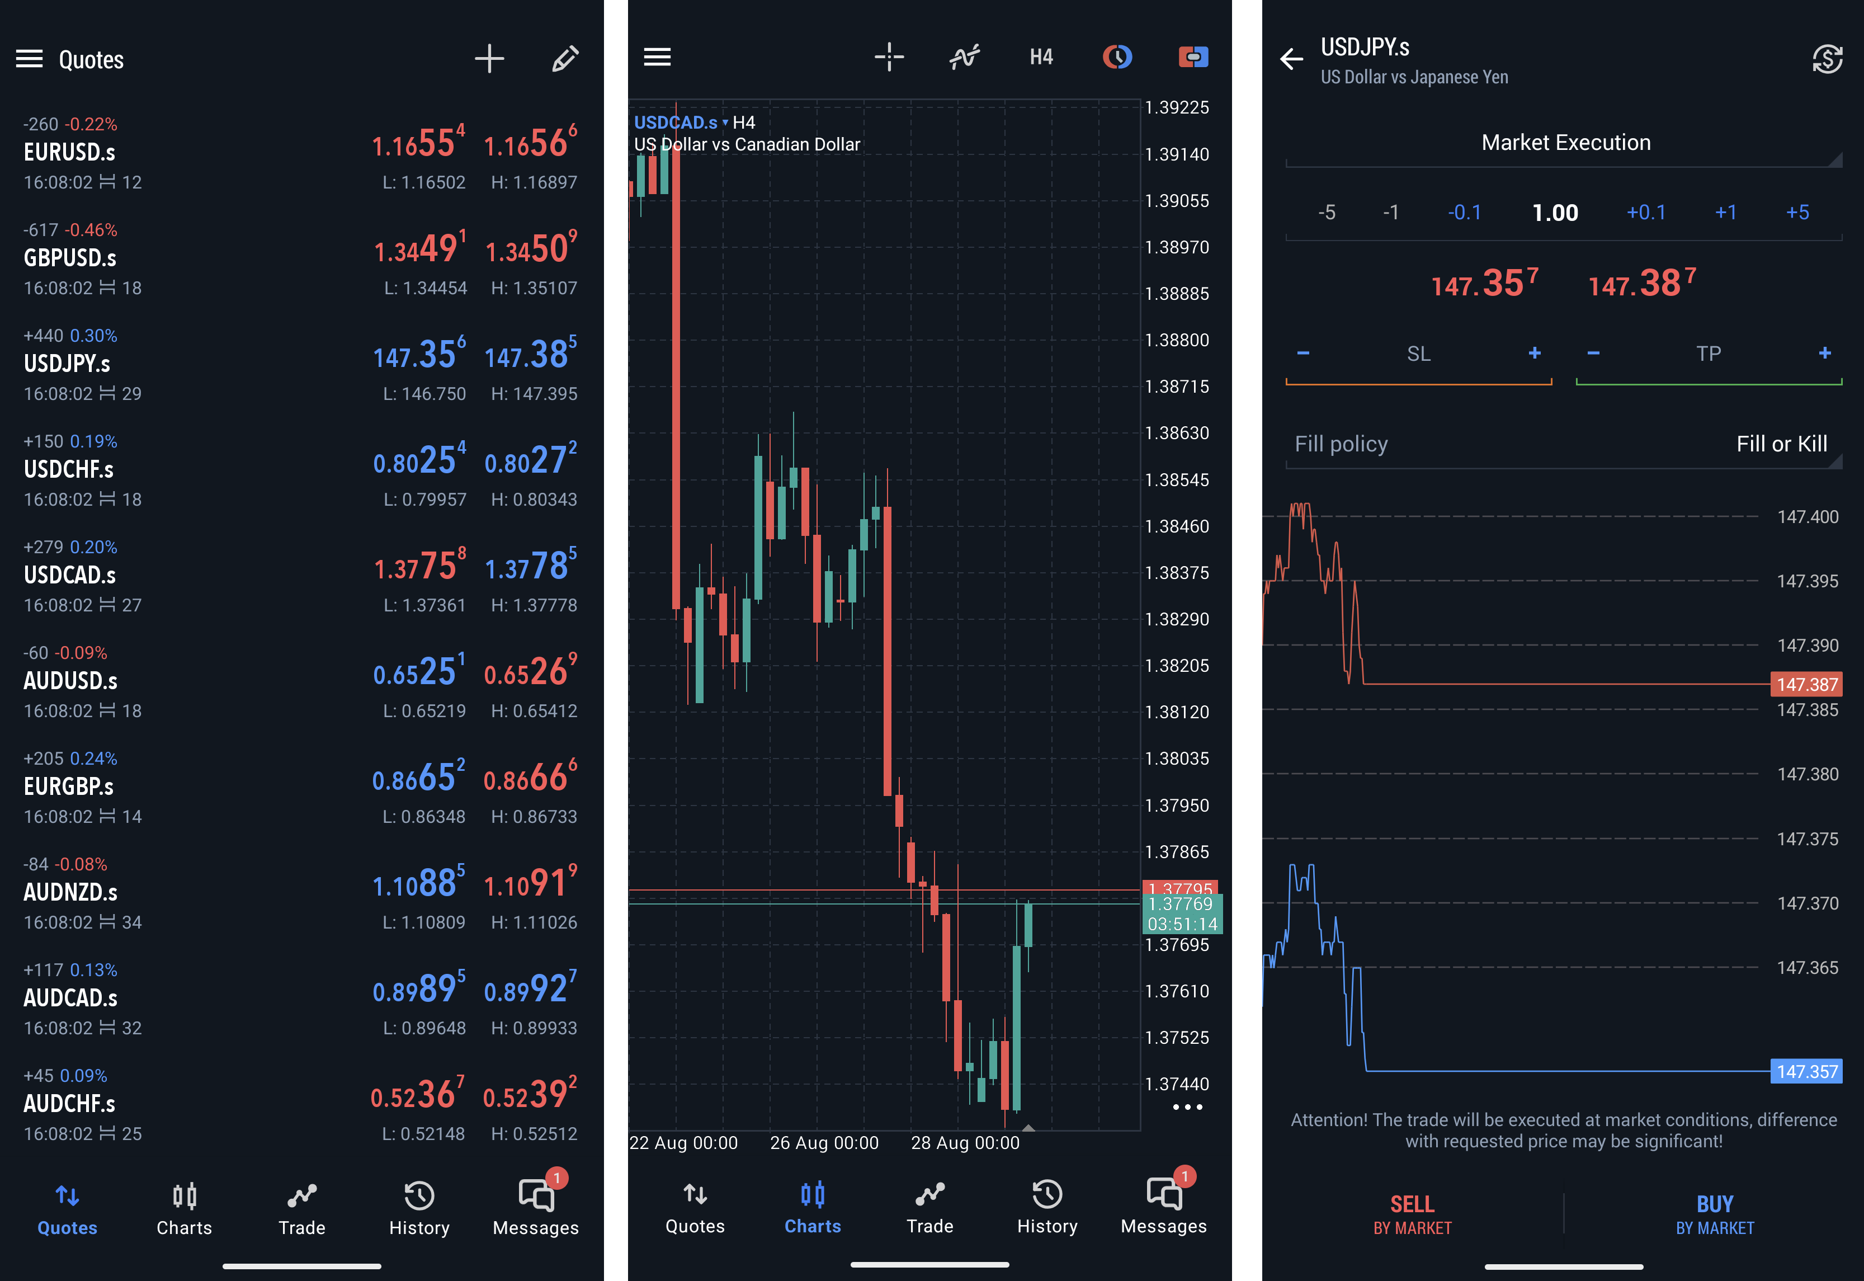
Task: Tap BUY BY MARKET
Action: [1715, 1214]
